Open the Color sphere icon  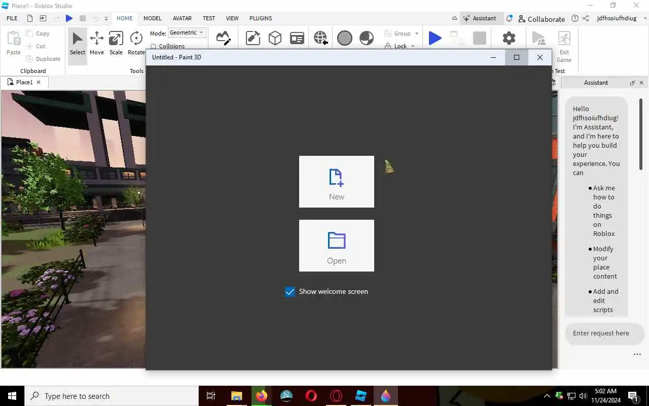pos(367,38)
